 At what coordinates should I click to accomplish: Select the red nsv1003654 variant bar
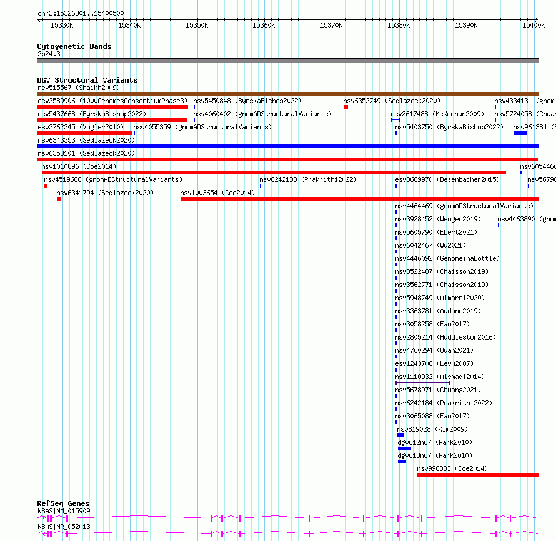pos(360,199)
